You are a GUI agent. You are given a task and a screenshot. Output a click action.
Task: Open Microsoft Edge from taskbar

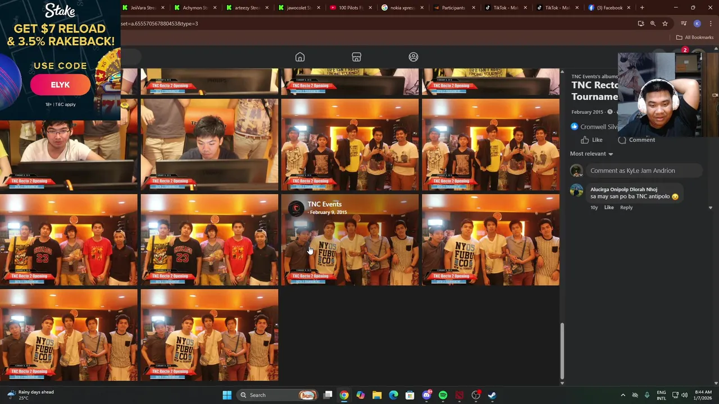[x=393, y=395]
